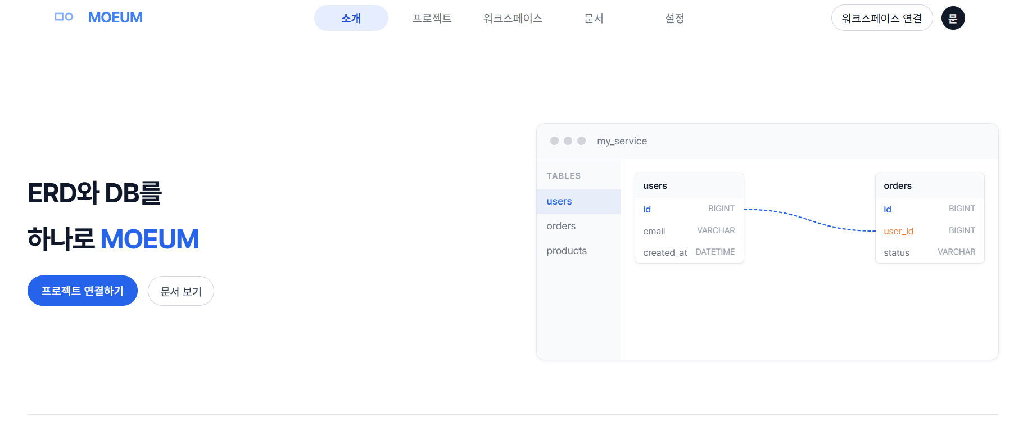Select the created_at column in users table

[689, 252]
